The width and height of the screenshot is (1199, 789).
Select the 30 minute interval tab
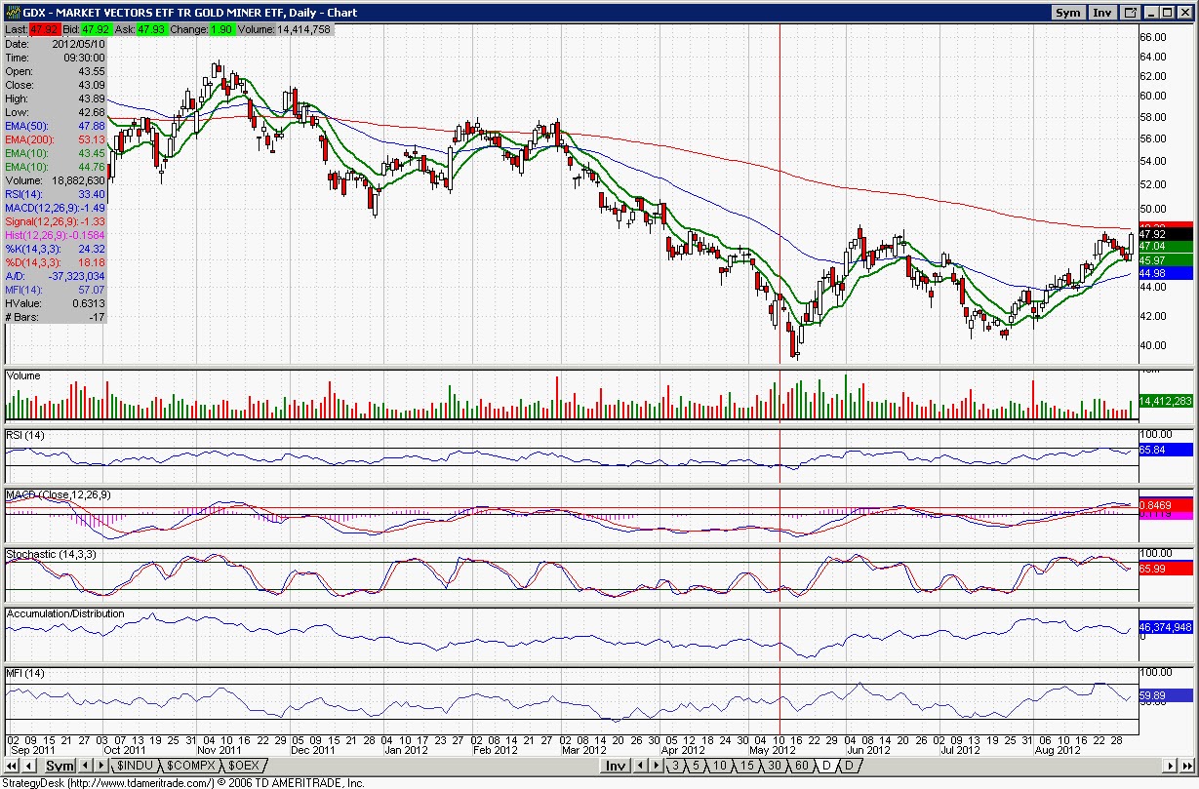775,766
